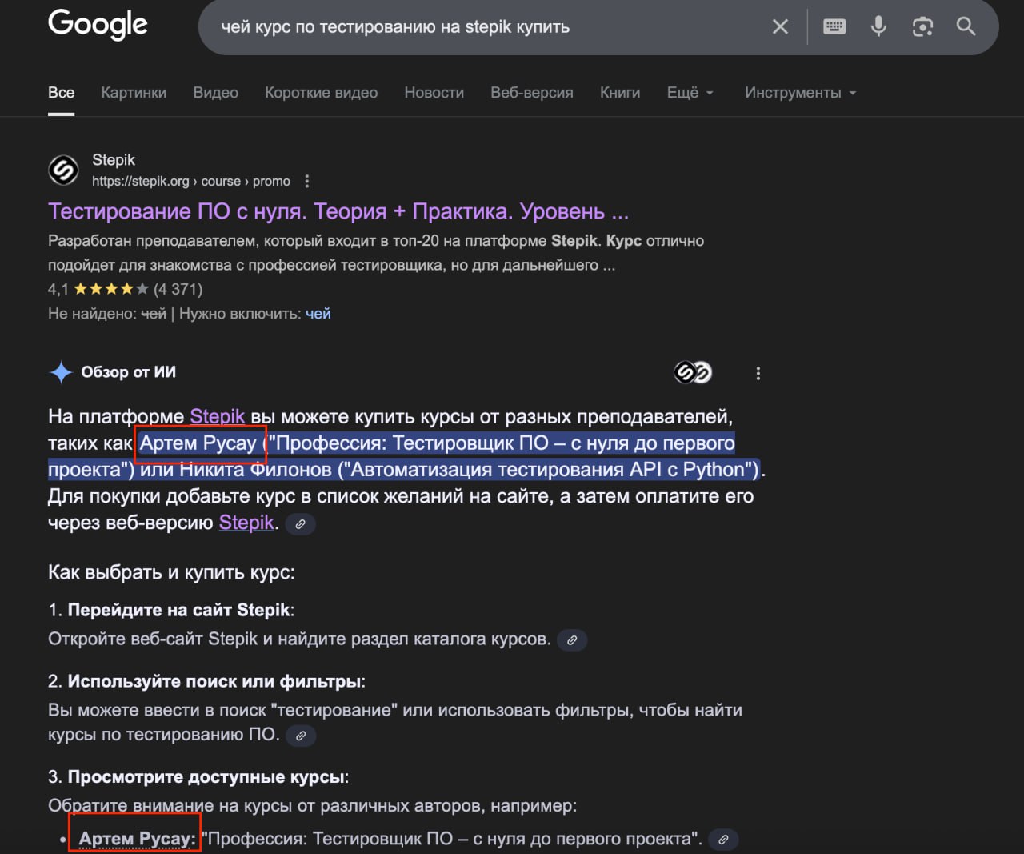Screen dimensions: 1024x854
Task: Switch to the Видео tab
Action: point(216,93)
